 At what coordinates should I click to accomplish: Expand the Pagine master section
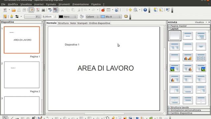tap(189, 26)
